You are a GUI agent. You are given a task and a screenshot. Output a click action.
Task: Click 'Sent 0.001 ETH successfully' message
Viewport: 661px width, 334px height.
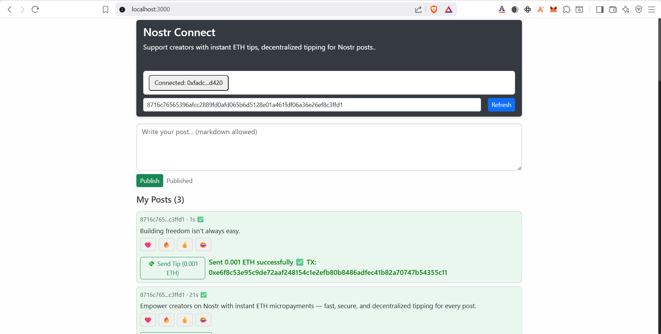[251, 262]
